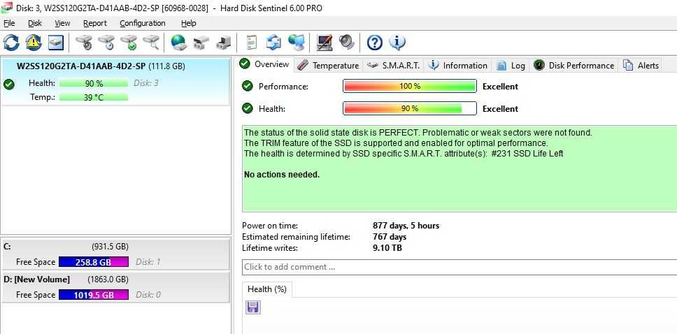Click the '(1863.0 GB)' size of D:
Screen dimensions: 677x334
click(108, 279)
